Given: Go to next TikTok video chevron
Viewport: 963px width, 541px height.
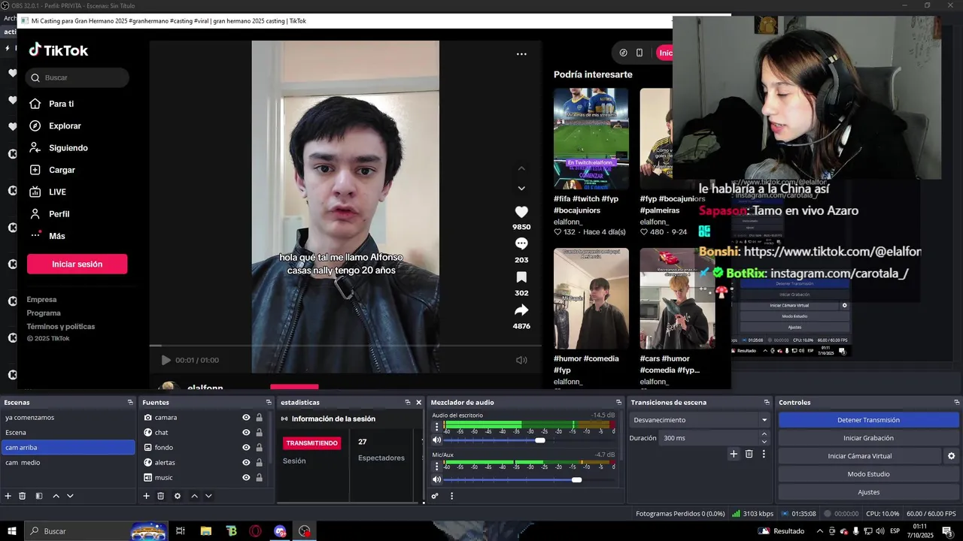Looking at the screenshot, I should tap(521, 188).
